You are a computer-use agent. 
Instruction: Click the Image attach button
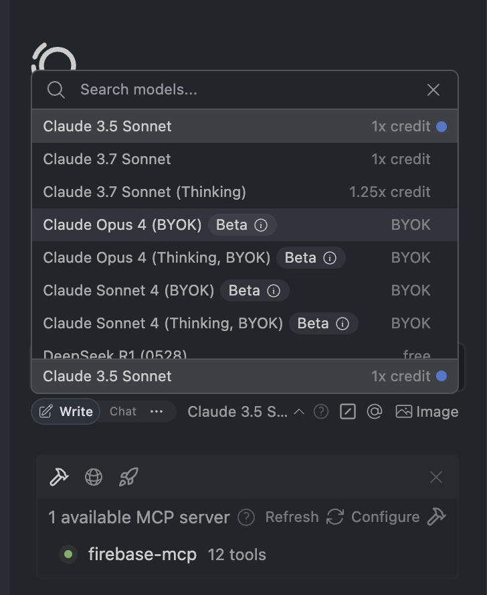(427, 411)
